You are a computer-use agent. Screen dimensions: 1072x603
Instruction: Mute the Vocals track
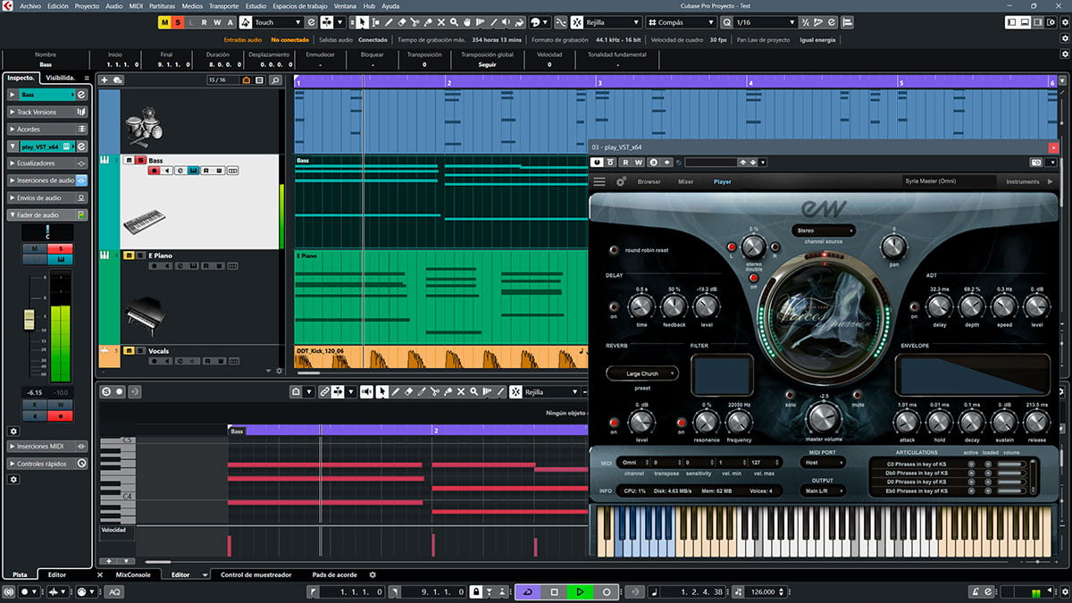129,350
